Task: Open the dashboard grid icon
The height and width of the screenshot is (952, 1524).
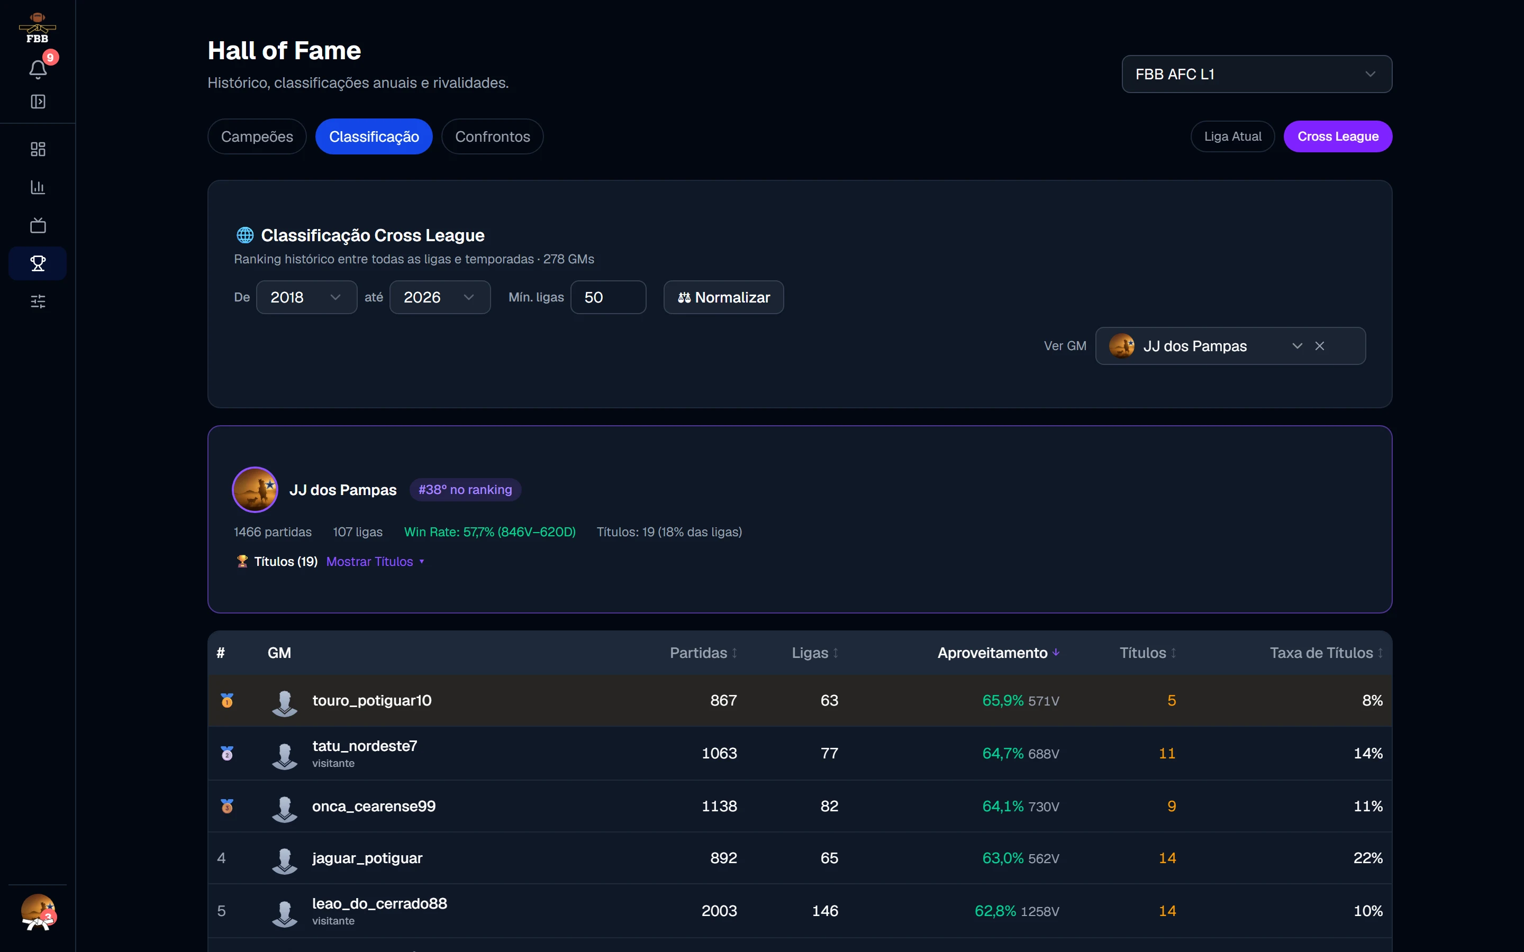Action: [x=38, y=149]
